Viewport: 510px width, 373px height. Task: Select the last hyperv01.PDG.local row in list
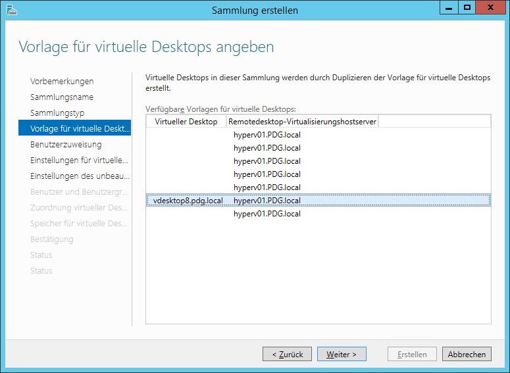click(x=267, y=214)
